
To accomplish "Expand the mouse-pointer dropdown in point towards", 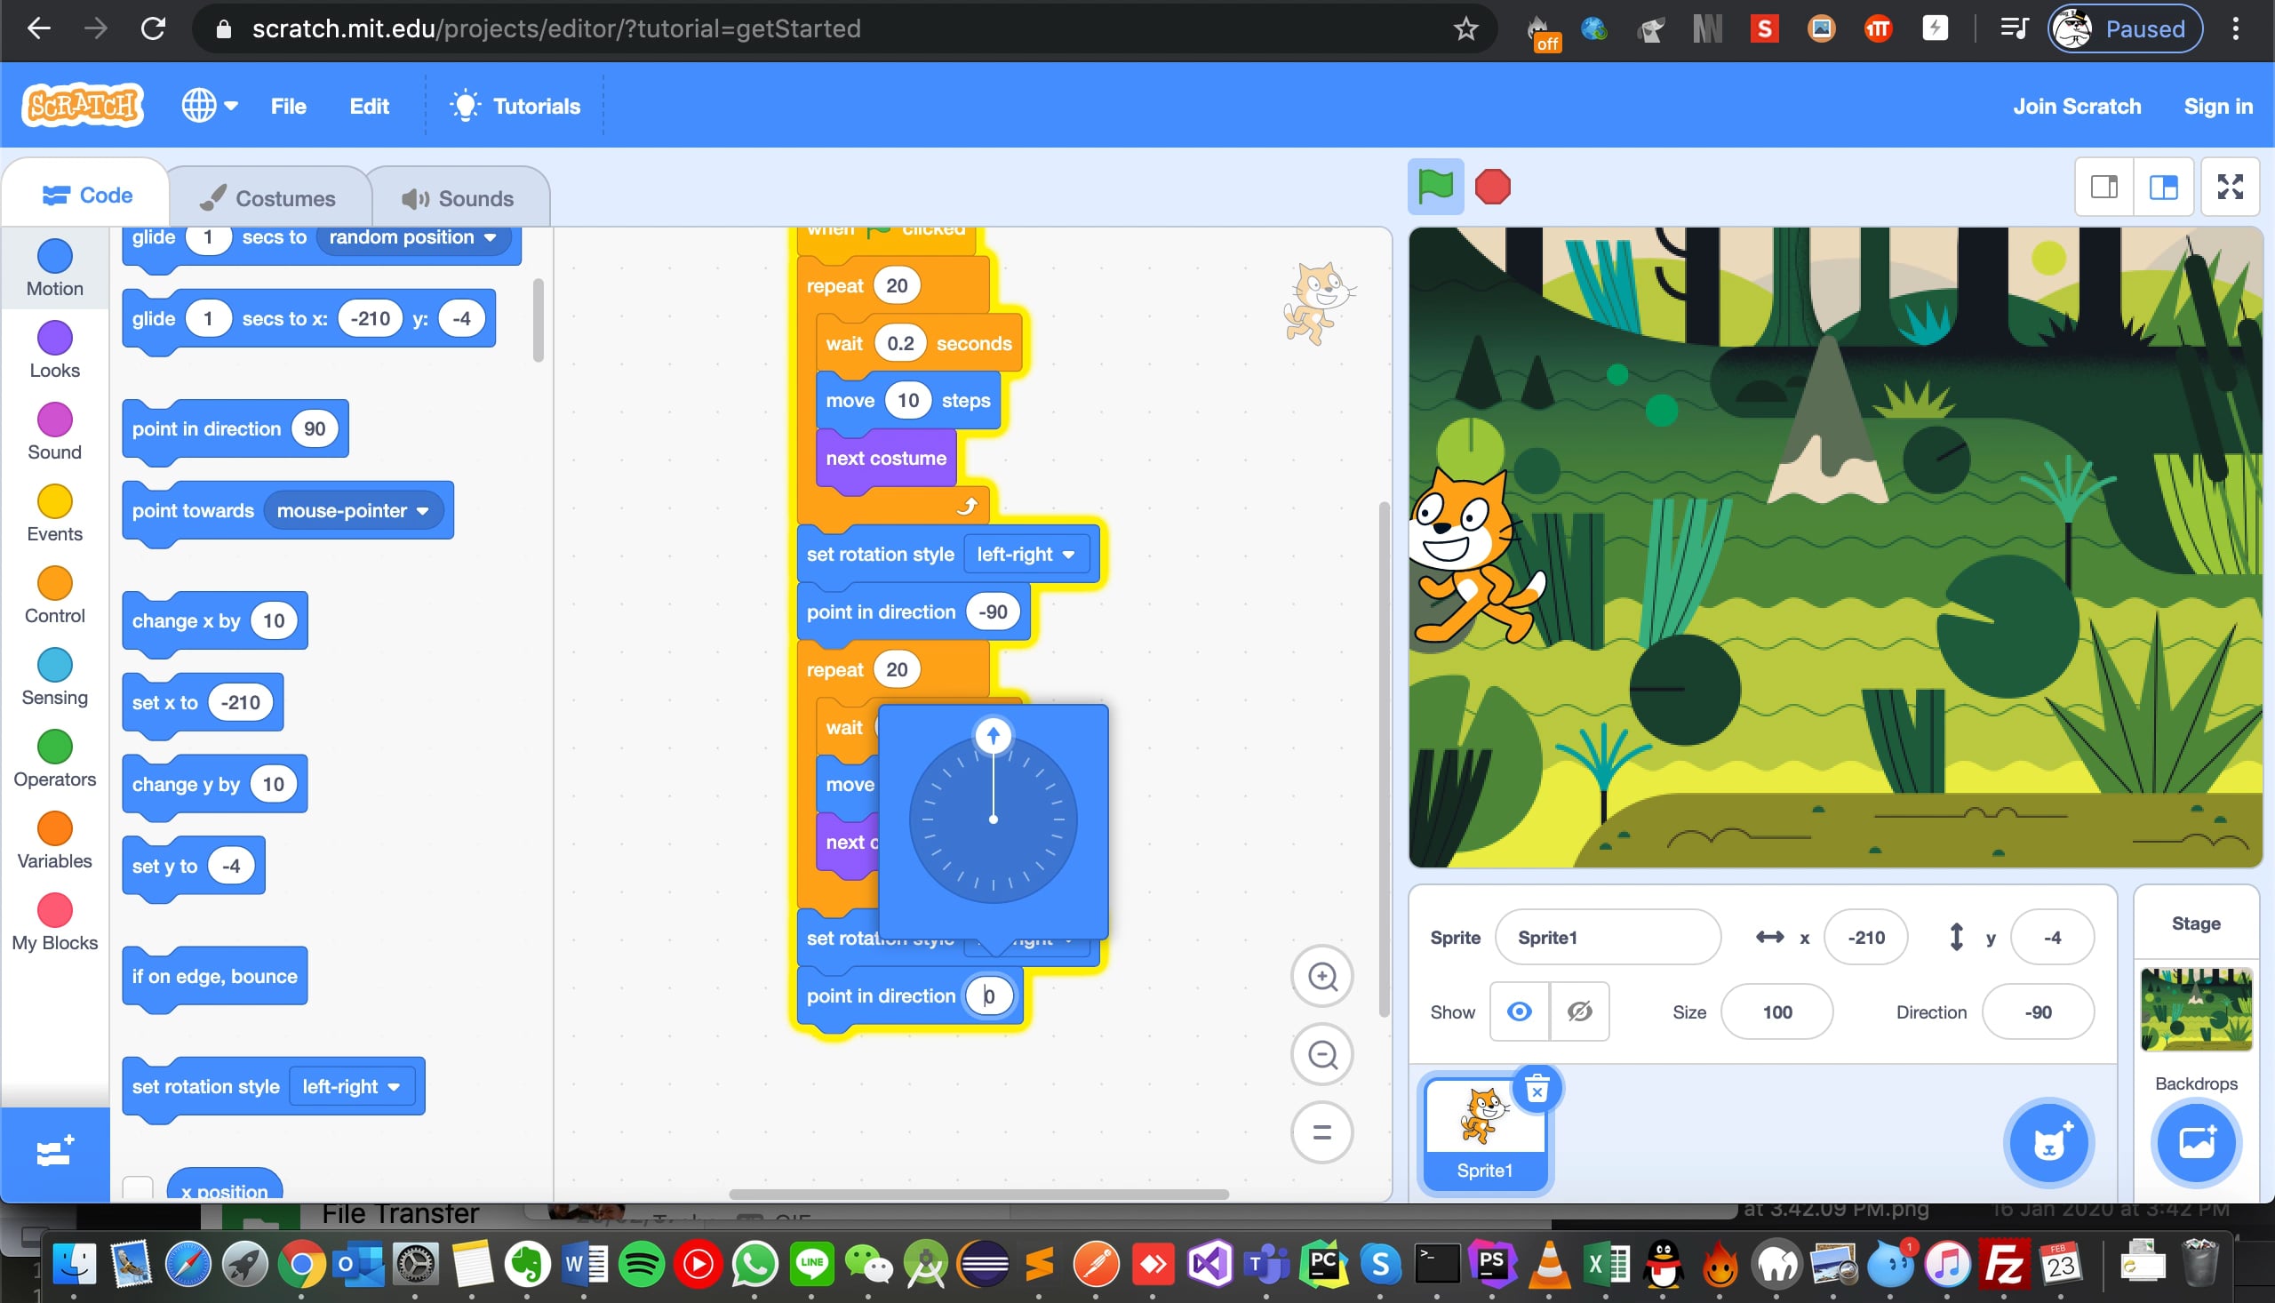I will tap(353, 510).
